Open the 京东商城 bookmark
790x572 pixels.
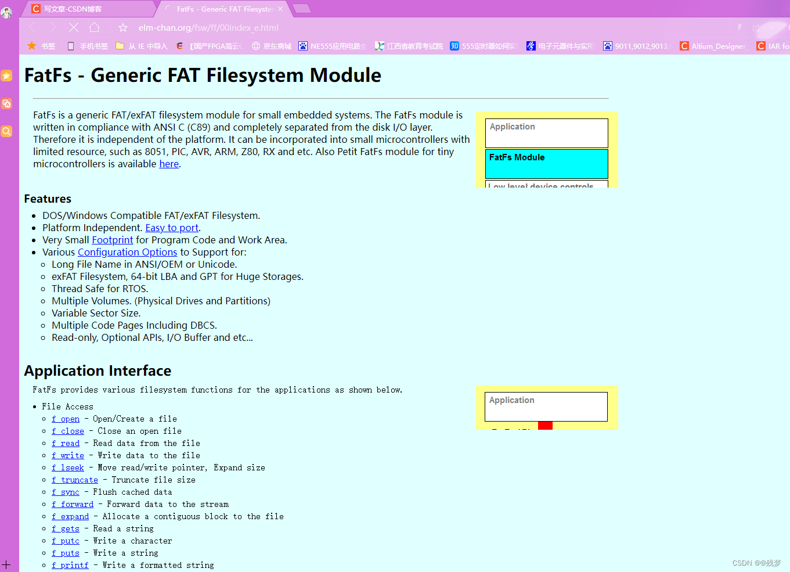pos(272,46)
